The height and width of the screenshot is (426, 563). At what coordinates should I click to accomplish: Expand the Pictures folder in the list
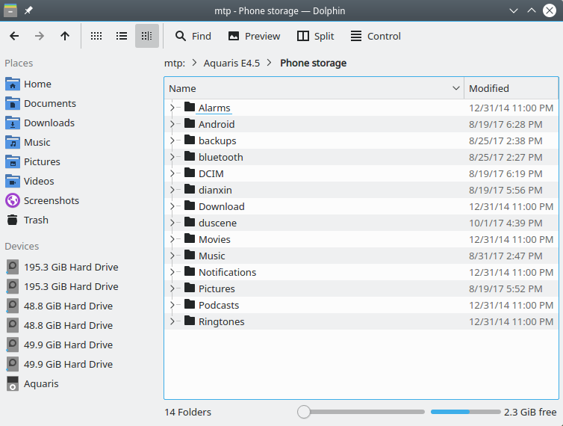[x=172, y=288]
